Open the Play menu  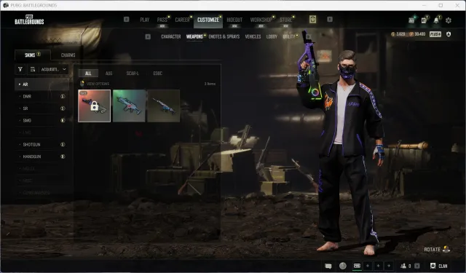click(145, 20)
